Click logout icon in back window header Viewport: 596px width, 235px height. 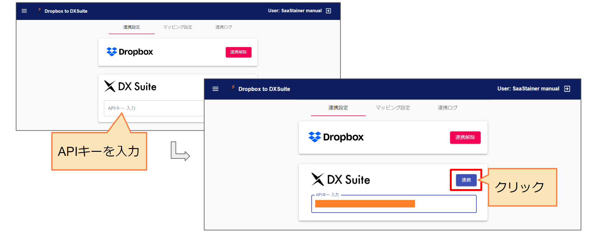coord(328,11)
